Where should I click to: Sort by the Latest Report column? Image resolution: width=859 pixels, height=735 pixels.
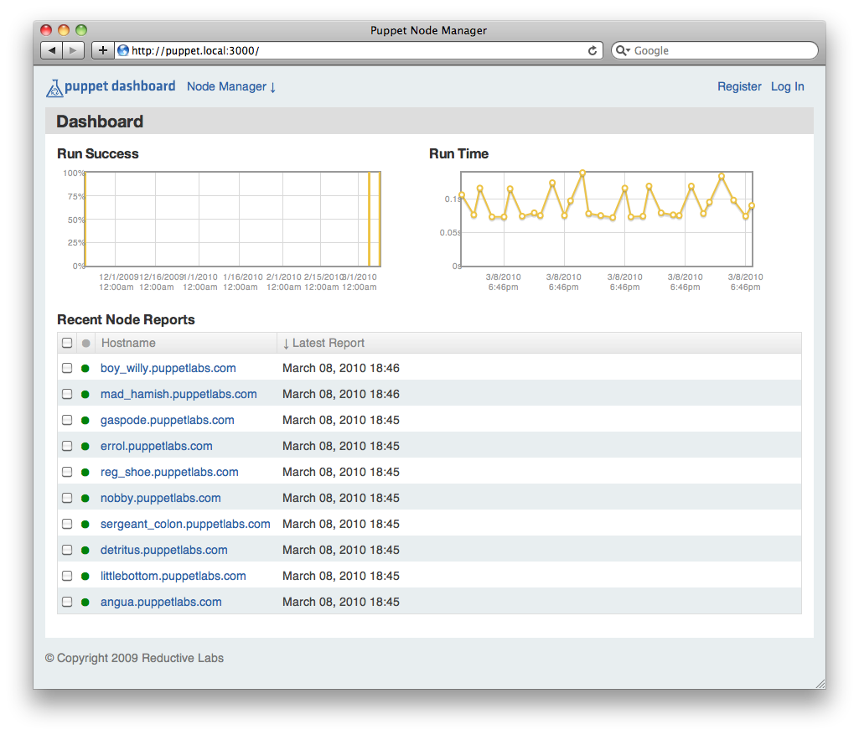pyautogui.click(x=328, y=343)
